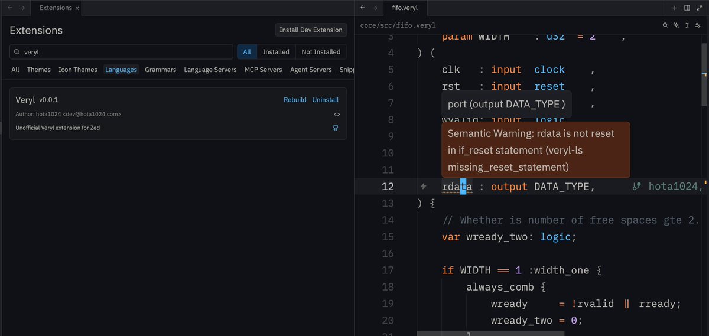This screenshot has height=336, width=709.
Task: Click the DATA_TYPE type on line 12
Action: (562, 187)
